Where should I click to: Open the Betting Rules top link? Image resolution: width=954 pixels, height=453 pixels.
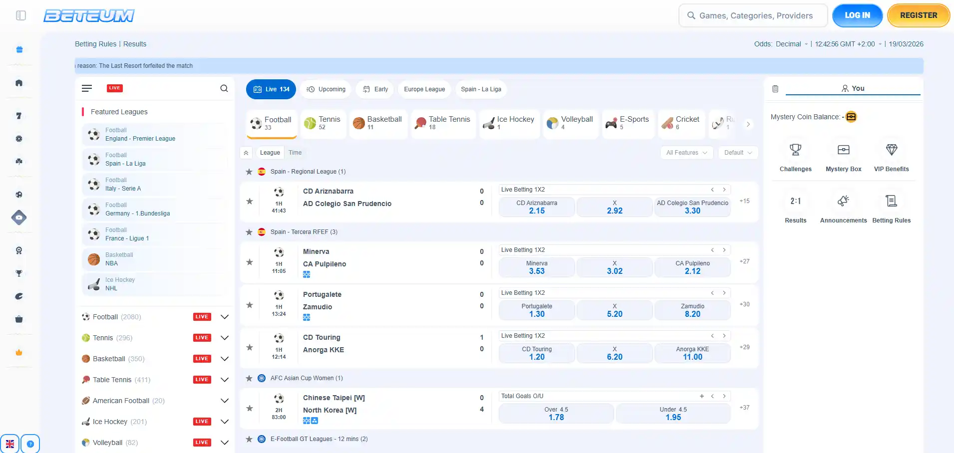(95, 44)
